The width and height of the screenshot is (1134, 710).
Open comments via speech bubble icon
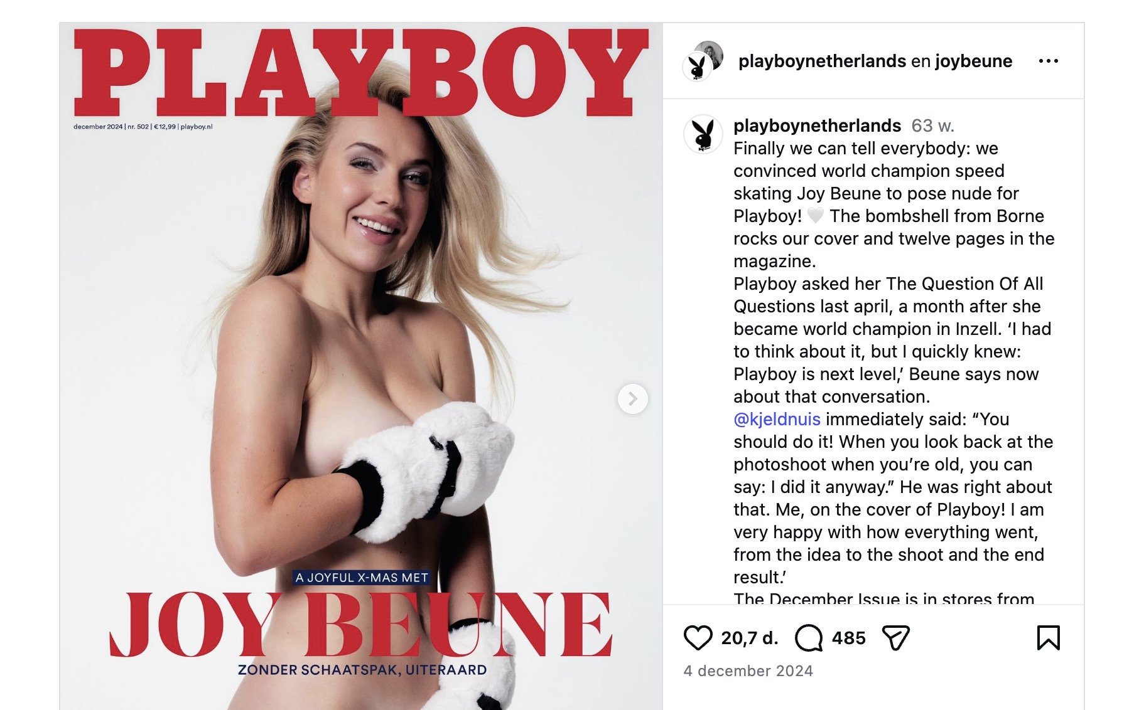tap(809, 638)
